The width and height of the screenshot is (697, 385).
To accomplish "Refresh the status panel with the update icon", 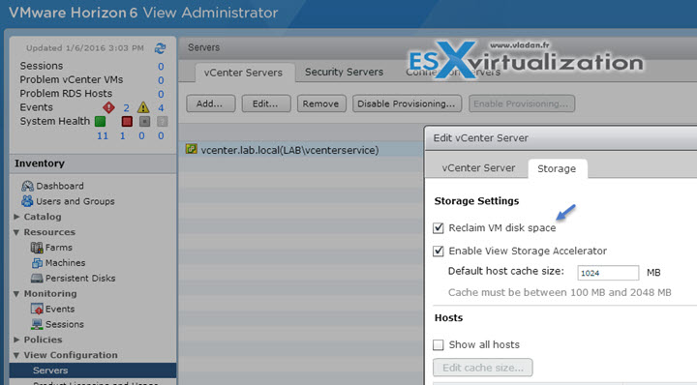I will click(160, 48).
